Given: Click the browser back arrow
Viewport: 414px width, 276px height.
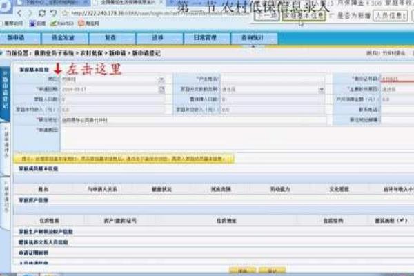Looking at the screenshot, I should pos(20,13).
